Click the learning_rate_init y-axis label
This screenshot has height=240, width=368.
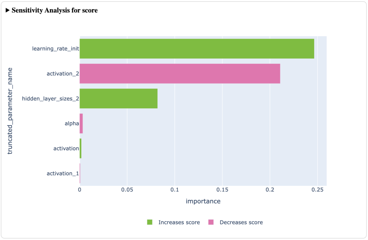56,49
